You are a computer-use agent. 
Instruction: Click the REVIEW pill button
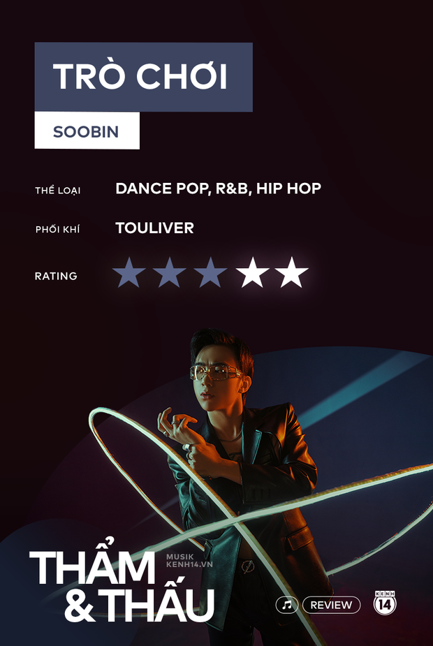(x=331, y=605)
